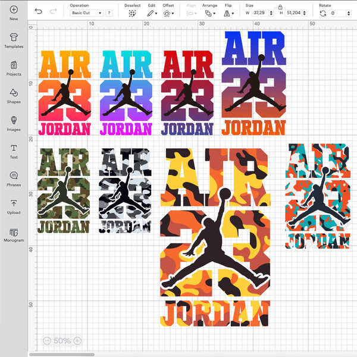Click the horizontal canvas scrollbar
357x357 pixels.
62,355
